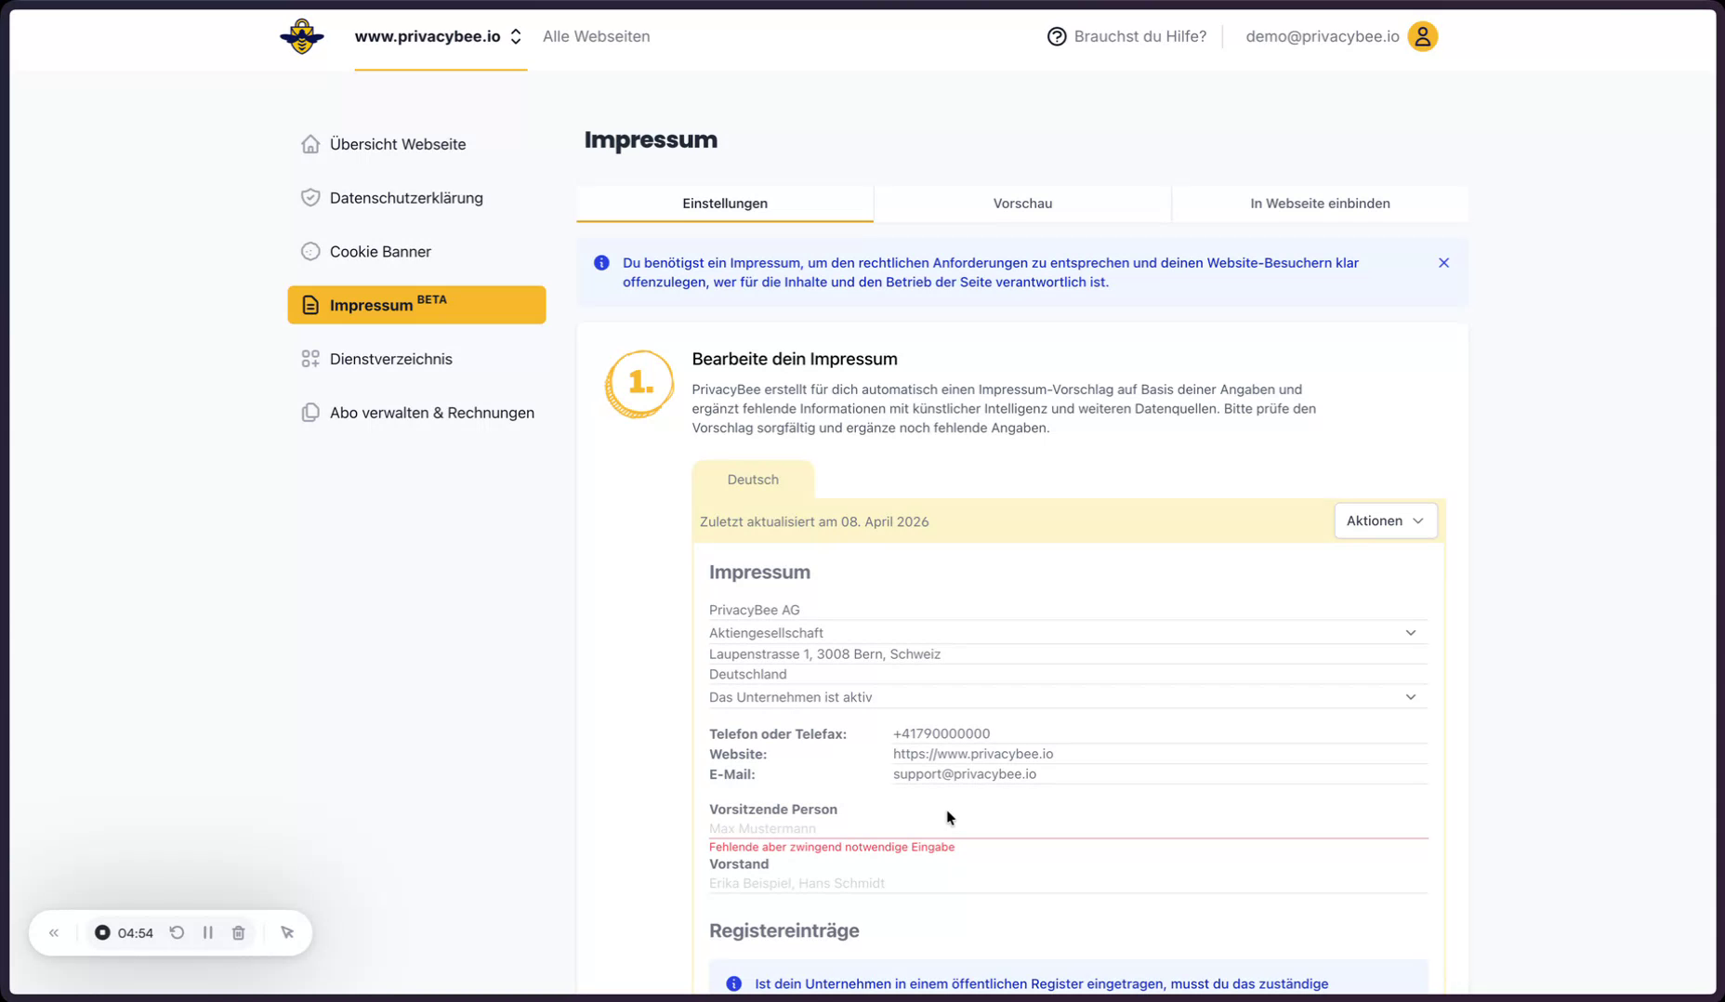Click the user avatar icon
Screen dimensions: 1725x1002
tap(1422, 36)
